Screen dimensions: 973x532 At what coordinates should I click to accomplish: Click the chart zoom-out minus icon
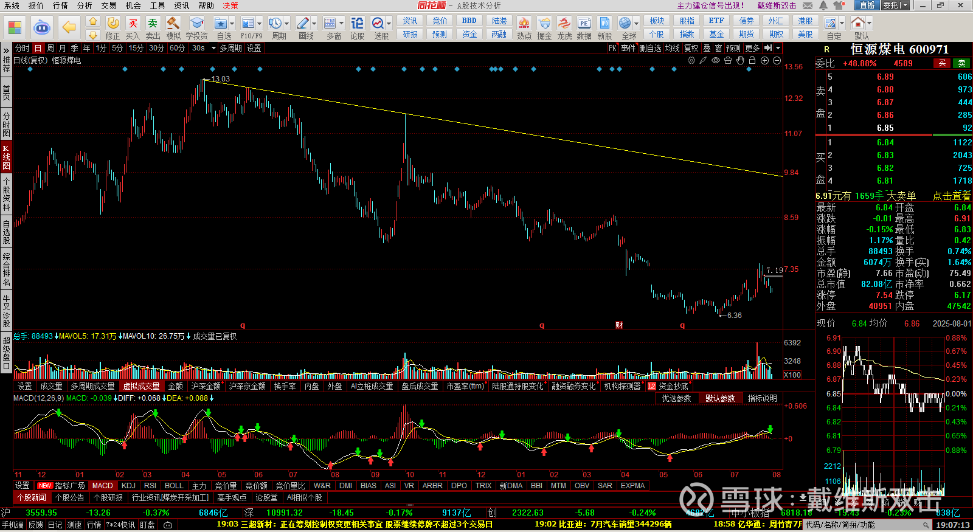[777, 60]
